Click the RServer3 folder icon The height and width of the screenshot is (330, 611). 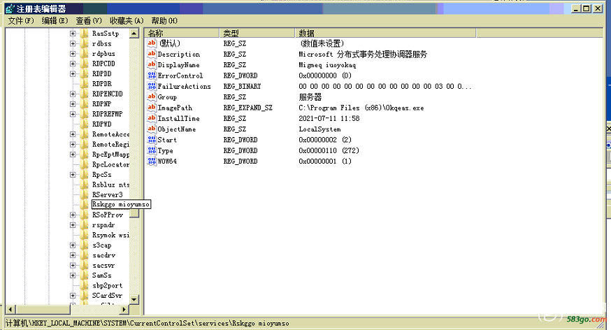(84, 195)
